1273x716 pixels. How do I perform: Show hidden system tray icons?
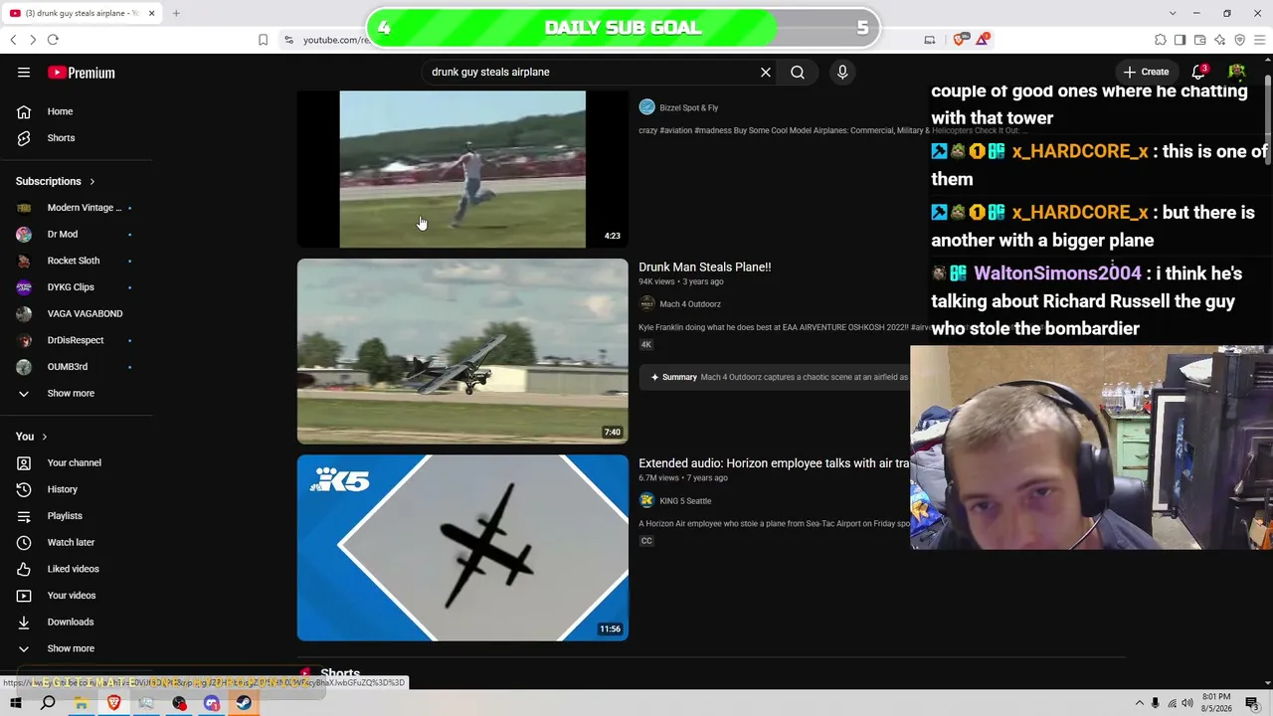1139,703
